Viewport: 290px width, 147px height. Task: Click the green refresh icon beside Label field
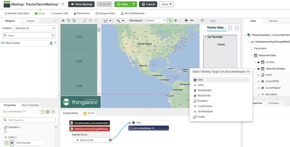6,143
